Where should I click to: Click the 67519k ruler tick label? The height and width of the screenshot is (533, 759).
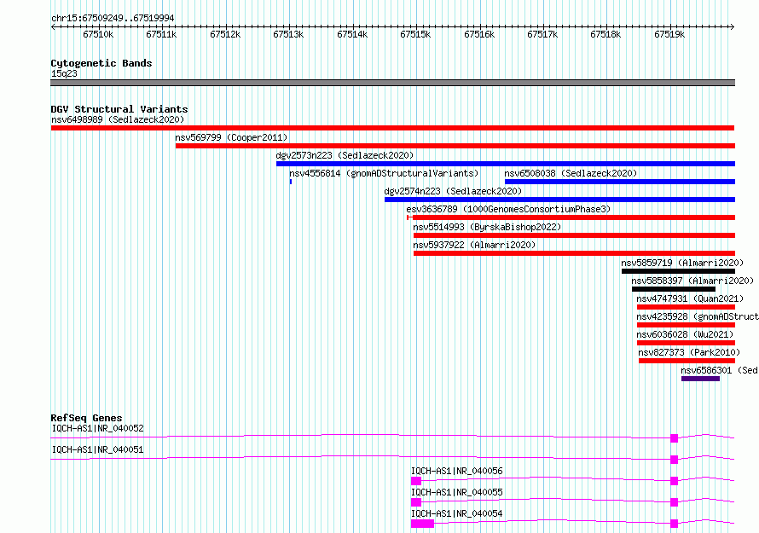coord(669,34)
